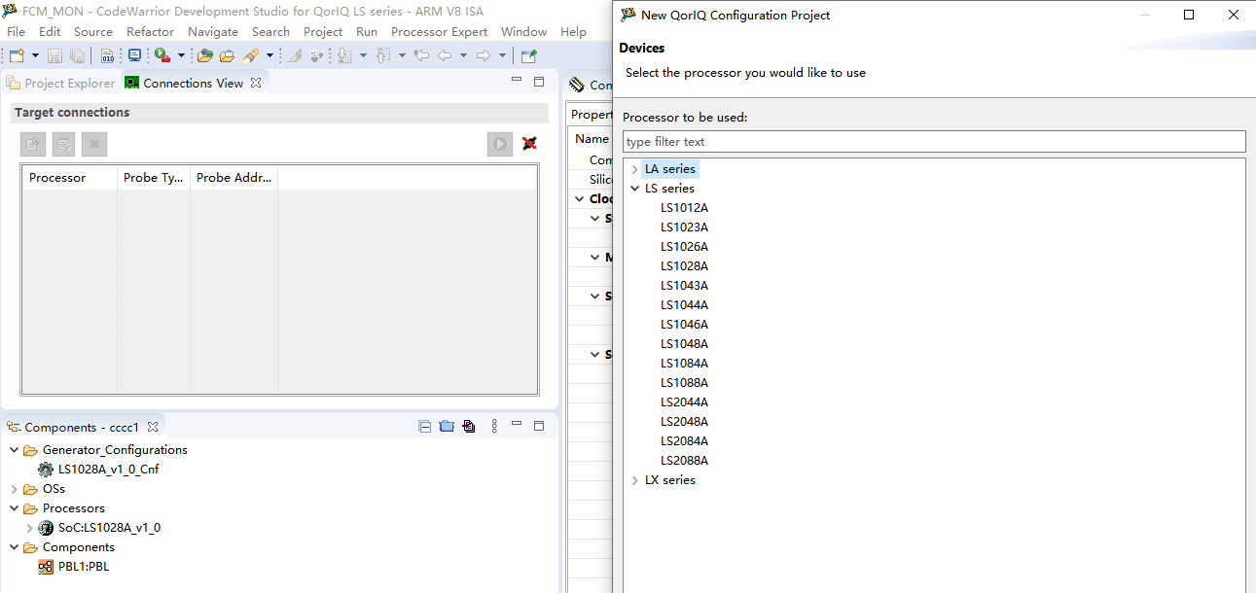Click the red Delete connection icon
Image resolution: width=1256 pixels, height=593 pixels.
click(529, 144)
